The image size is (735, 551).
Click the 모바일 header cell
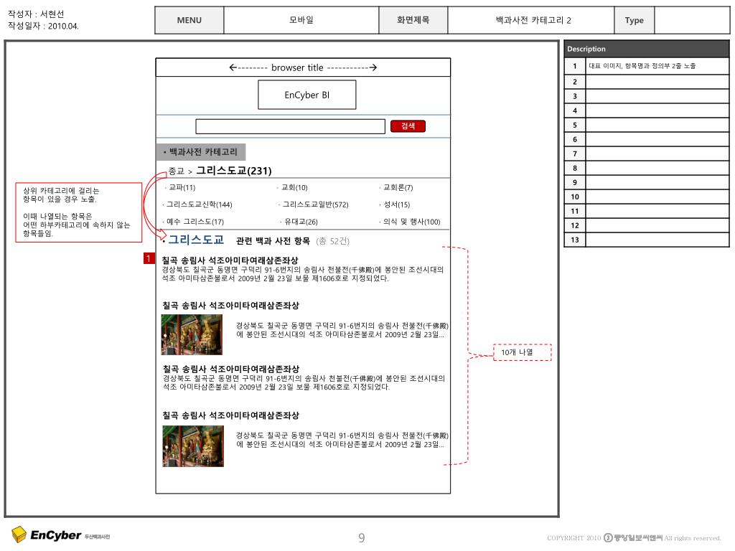(x=301, y=20)
